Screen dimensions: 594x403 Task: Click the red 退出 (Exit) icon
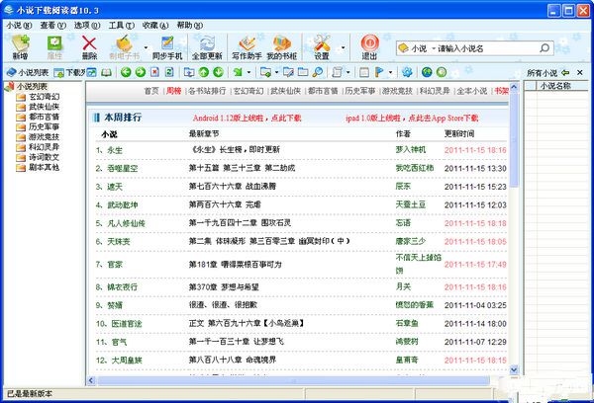coord(369,45)
